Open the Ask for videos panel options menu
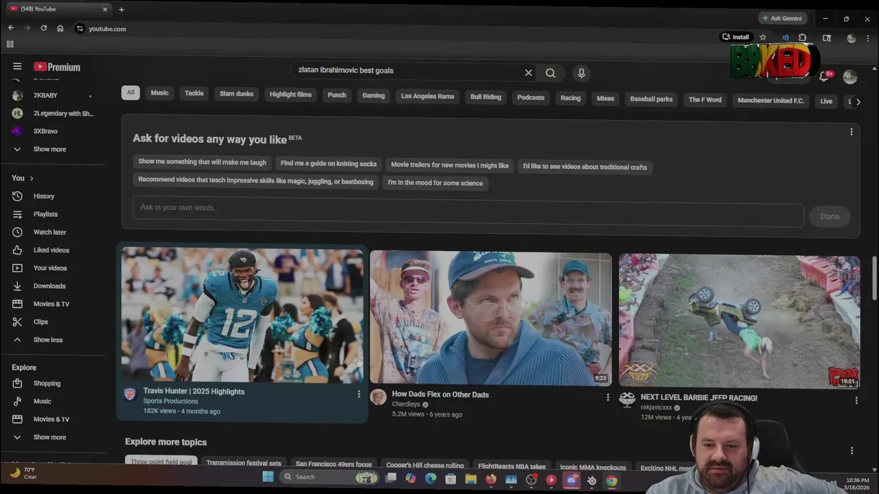 [x=852, y=132]
